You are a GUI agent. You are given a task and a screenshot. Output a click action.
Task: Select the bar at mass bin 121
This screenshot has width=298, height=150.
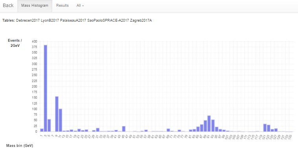[265, 128]
